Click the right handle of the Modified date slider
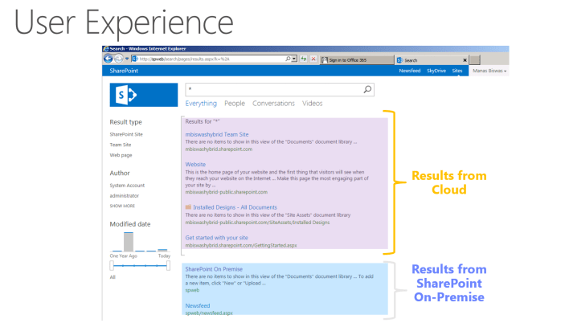Screen dimensions: 565x327 168,265
